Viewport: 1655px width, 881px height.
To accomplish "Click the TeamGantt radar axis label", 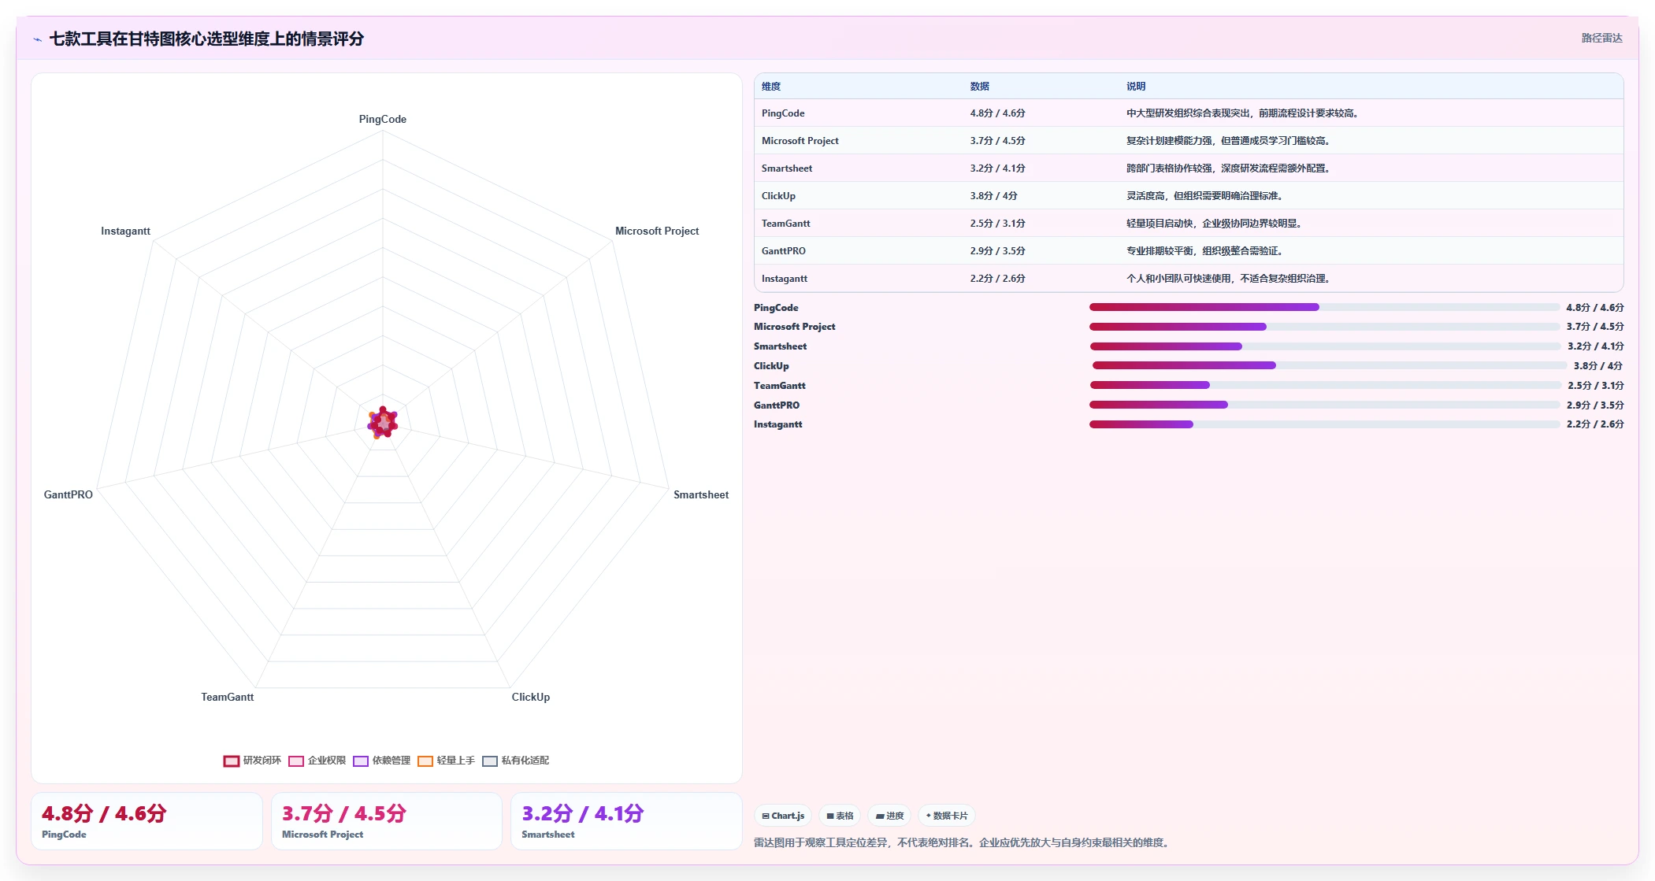I will 228,698.
